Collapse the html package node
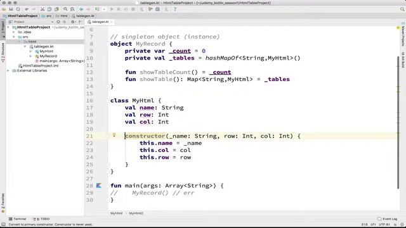The width and height of the screenshot is (406, 228). pos(20,42)
